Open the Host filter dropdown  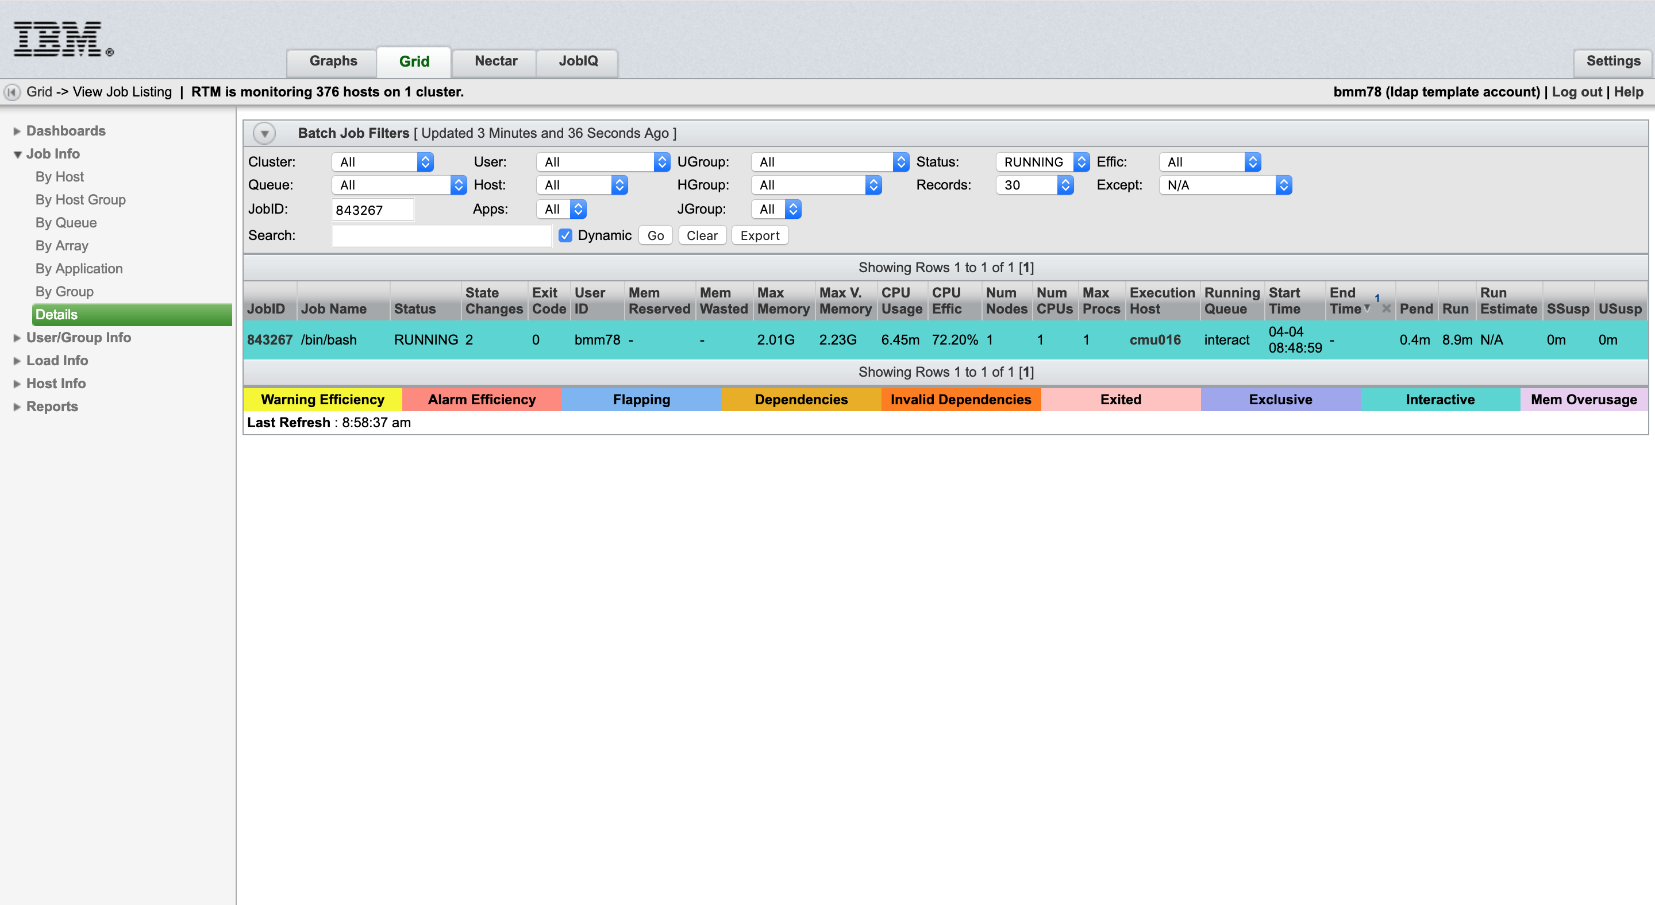[x=582, y=185]
